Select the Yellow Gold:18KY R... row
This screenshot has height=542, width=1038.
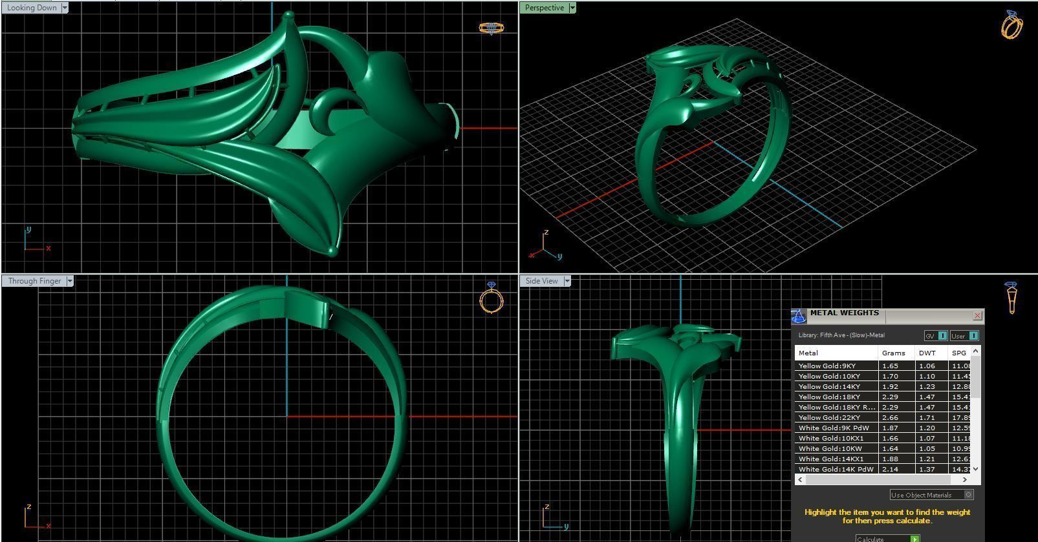pos(883,407)
